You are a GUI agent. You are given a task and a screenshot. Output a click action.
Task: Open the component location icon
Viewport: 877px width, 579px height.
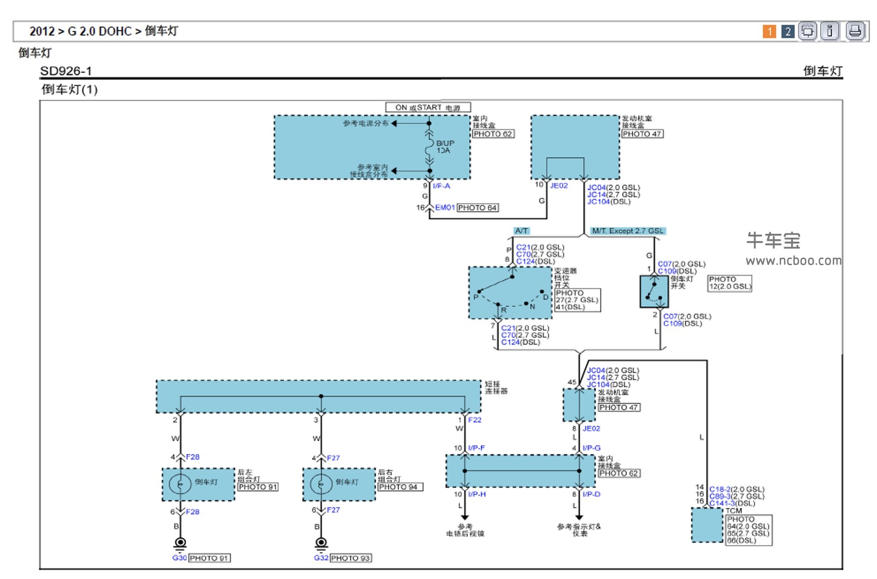[808, 31]
